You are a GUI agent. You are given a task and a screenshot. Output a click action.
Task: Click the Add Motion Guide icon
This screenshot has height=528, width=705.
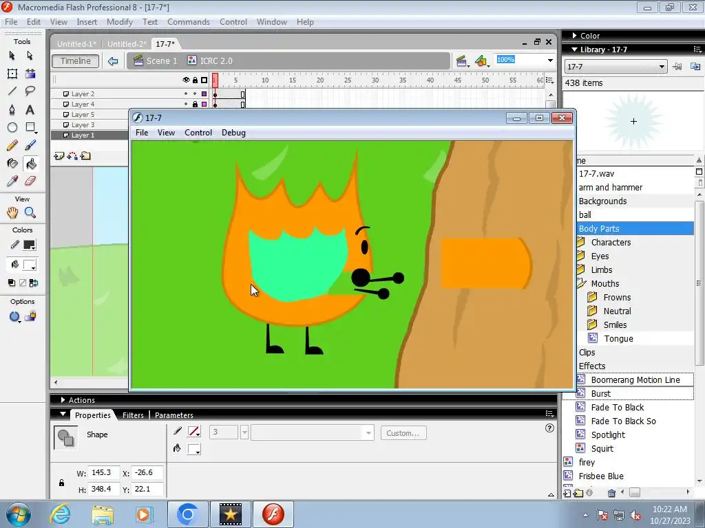click(72, 156)
